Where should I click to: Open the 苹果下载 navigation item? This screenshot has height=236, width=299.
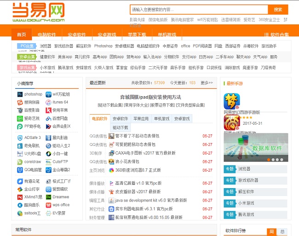click(137, 35)
